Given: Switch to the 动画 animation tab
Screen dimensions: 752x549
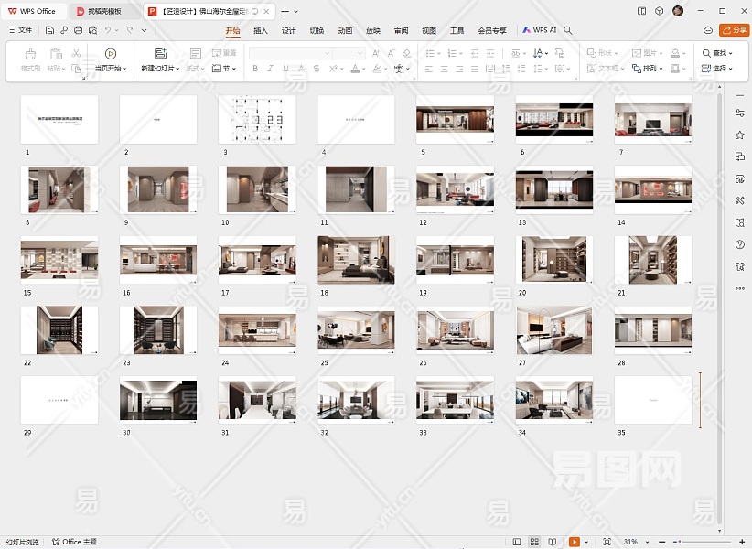Looking at the screenshot, I should (x=345, y=30).
